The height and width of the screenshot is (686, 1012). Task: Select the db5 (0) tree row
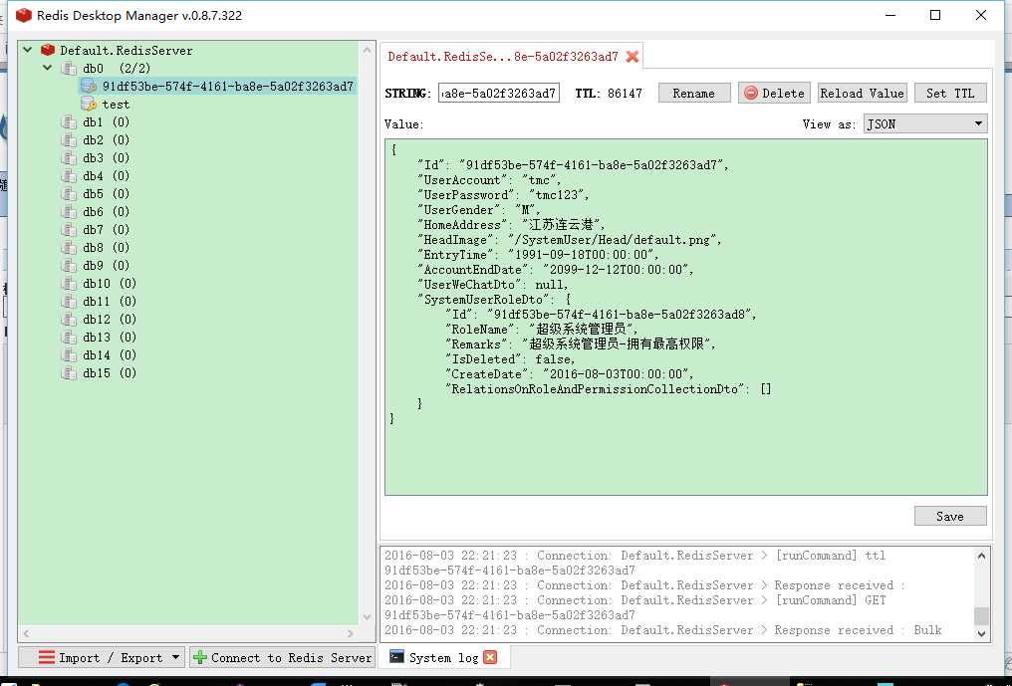[106, 193]
